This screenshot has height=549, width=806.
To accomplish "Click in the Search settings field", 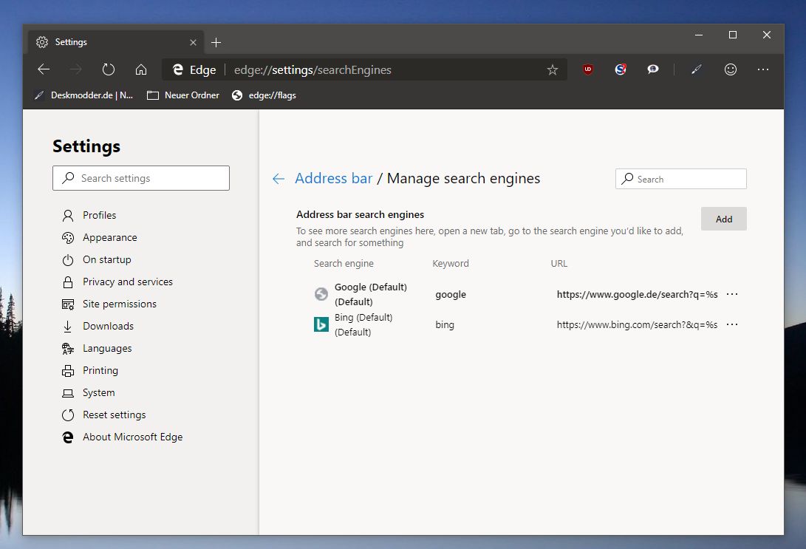I will [x=141, y=178].
